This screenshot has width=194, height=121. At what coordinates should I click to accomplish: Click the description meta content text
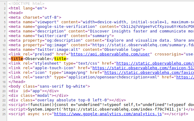(x=142, y=31)
